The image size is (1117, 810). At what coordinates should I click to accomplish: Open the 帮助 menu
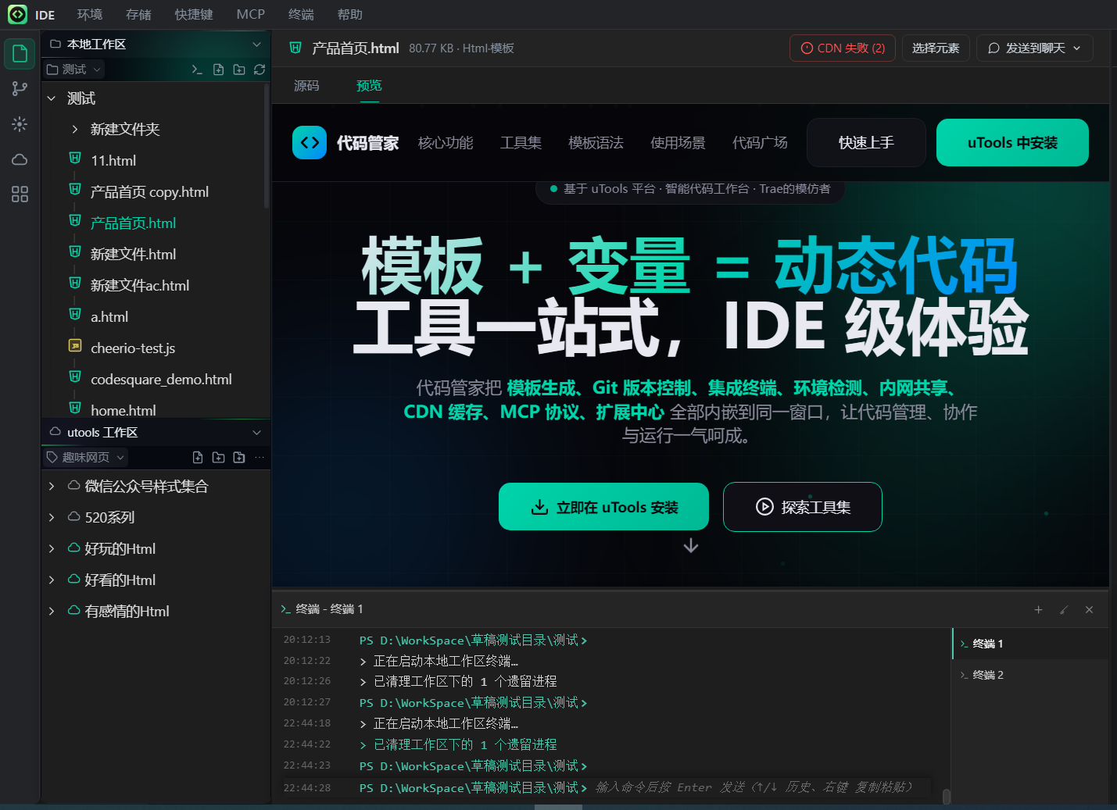click(350, 15)
